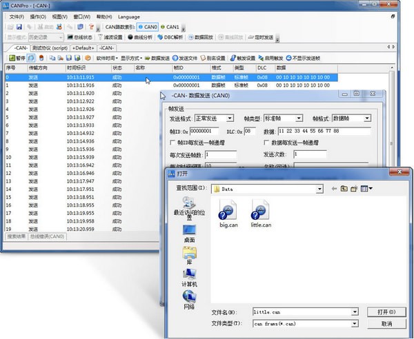
Task: Switch to the 测试协议 (script) tab
Action: 50,48
